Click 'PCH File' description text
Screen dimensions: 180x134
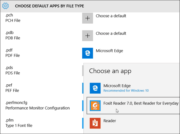13,21
